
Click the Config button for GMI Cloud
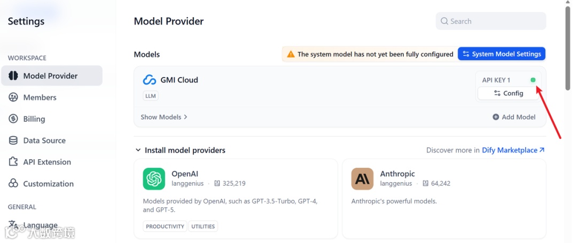click(508, 93)
